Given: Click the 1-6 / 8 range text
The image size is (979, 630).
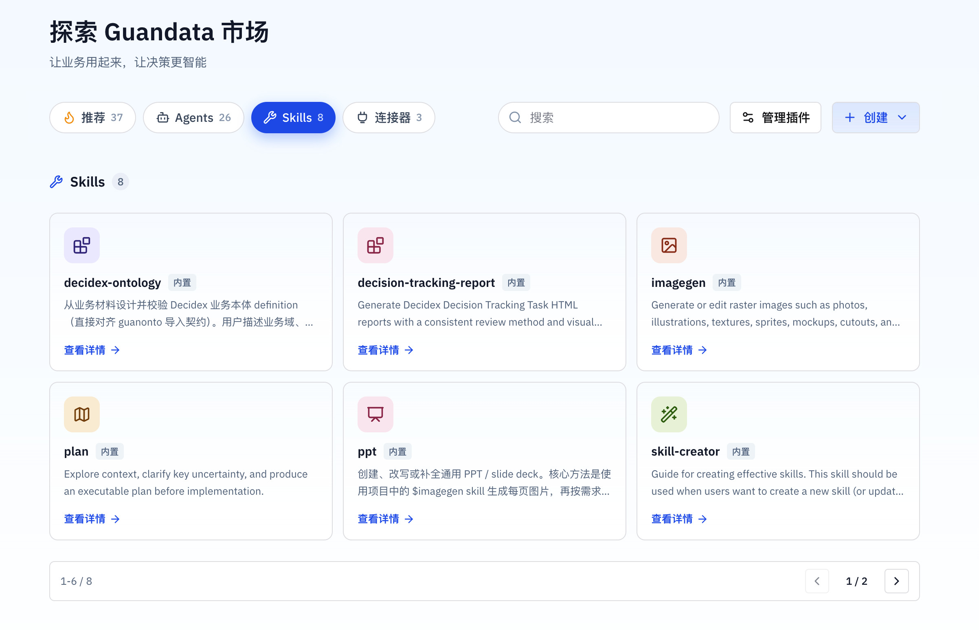Looking at the screenshot, I should (x=76, y=581).
